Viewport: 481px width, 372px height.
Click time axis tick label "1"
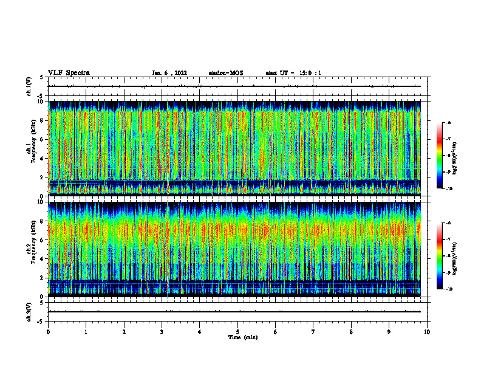point(86,332)
